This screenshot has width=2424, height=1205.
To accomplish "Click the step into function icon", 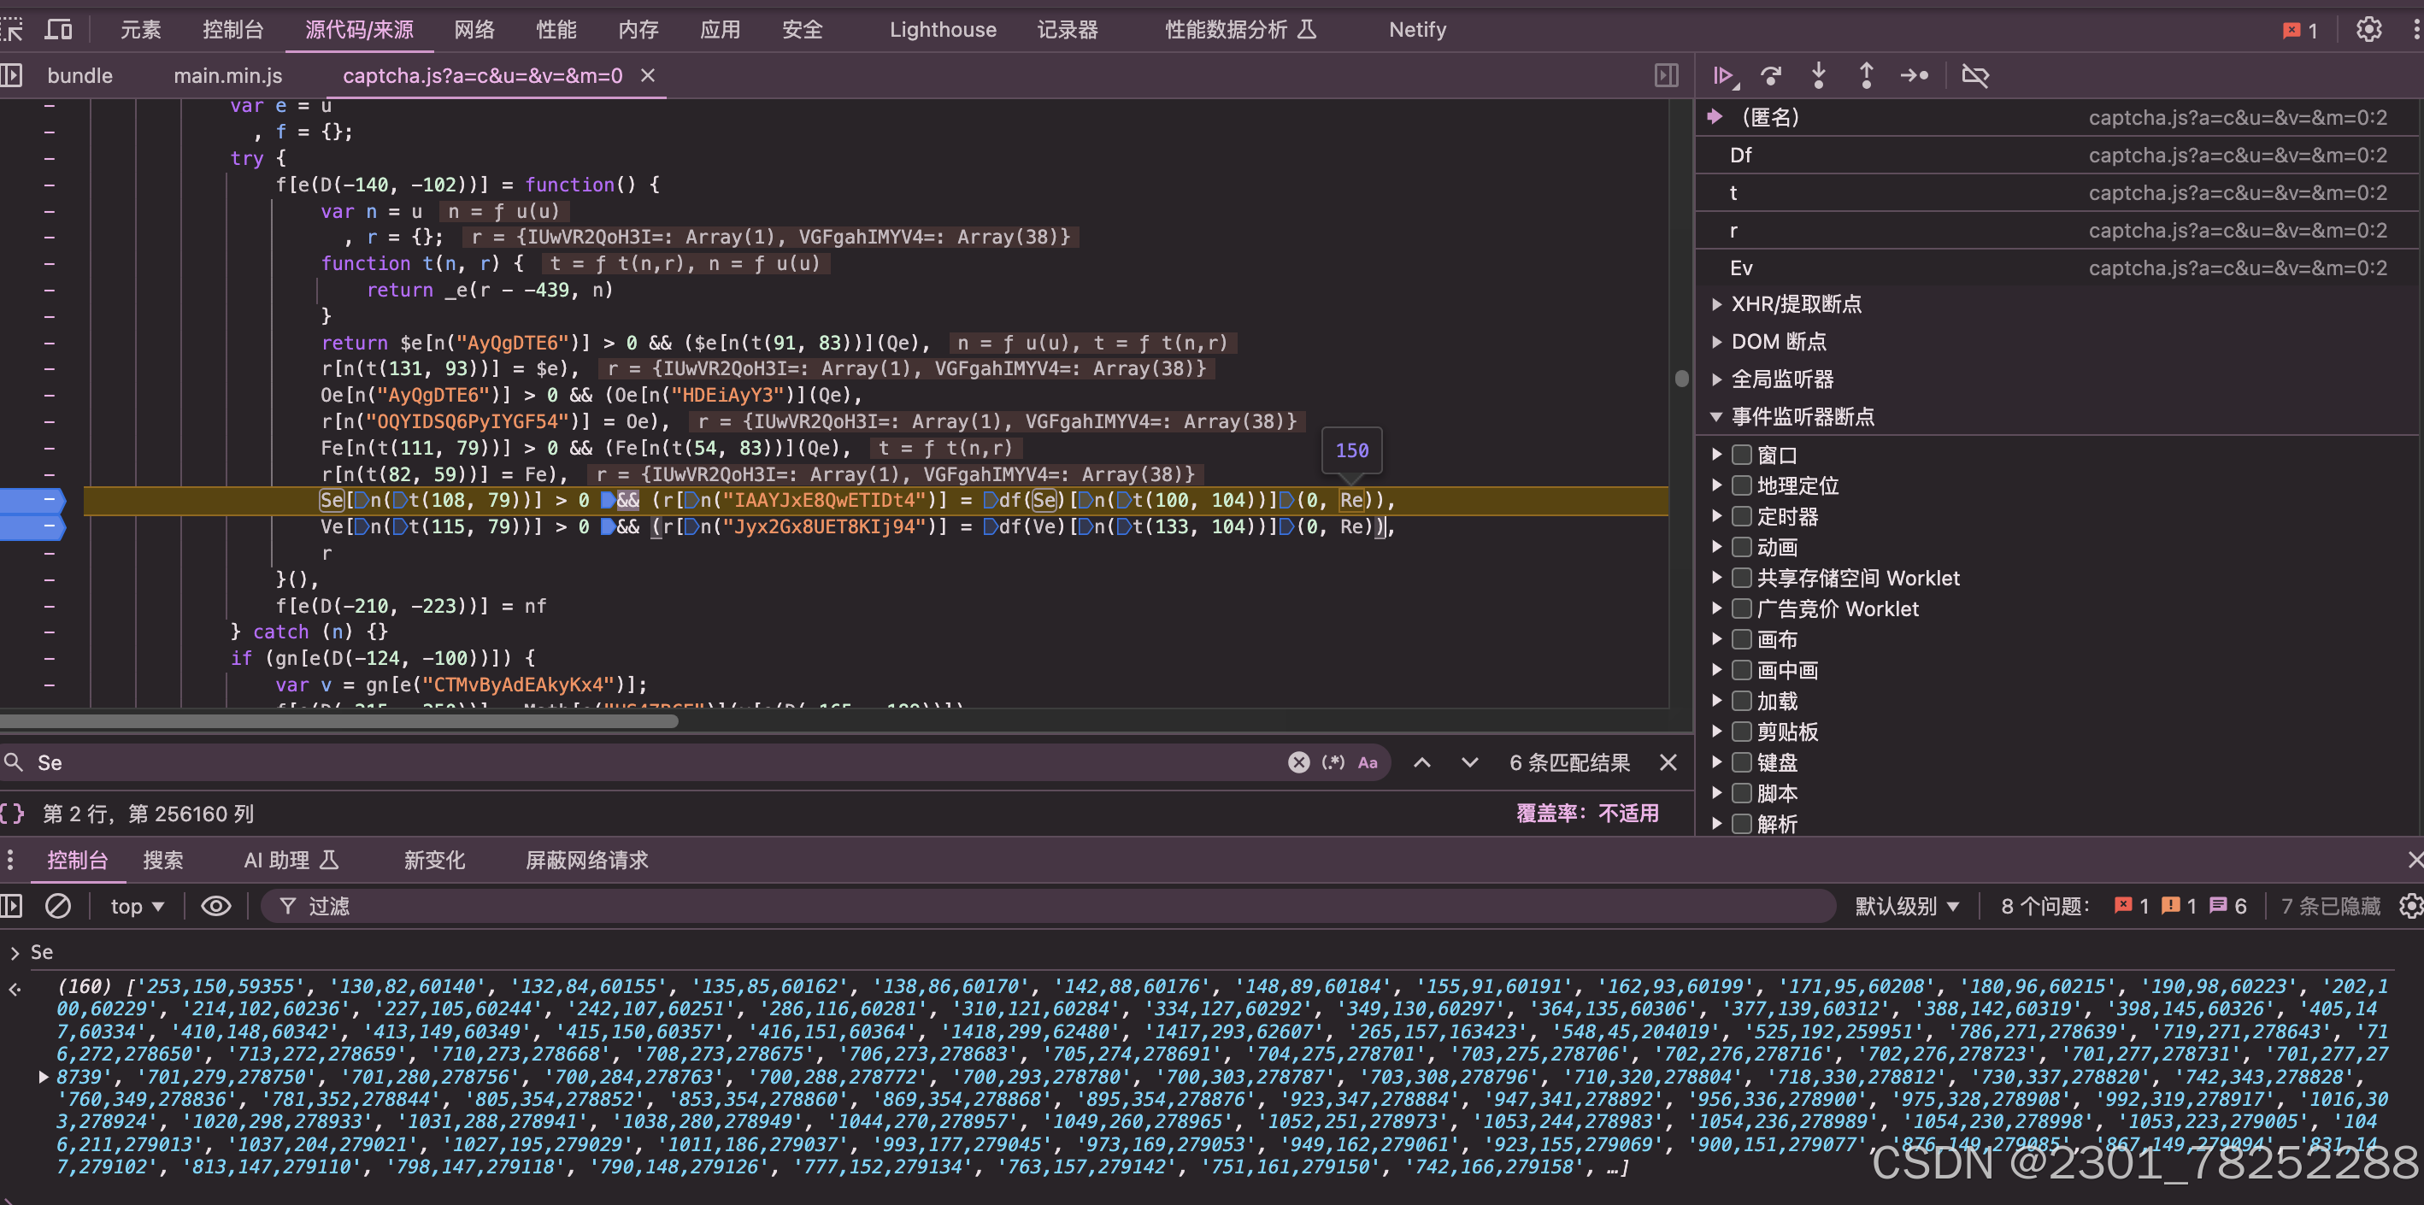I will pyautogui.click(x=1818, y=75).
